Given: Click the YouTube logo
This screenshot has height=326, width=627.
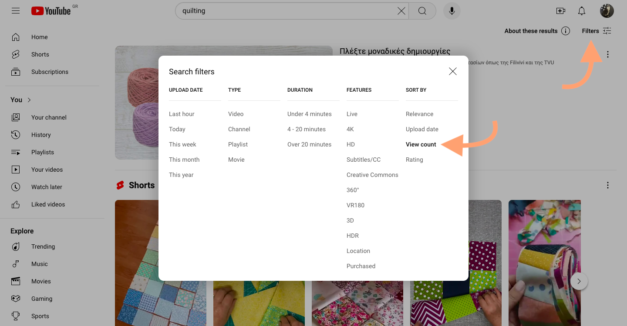Looking at the screenshot, I should coord(50,10).
